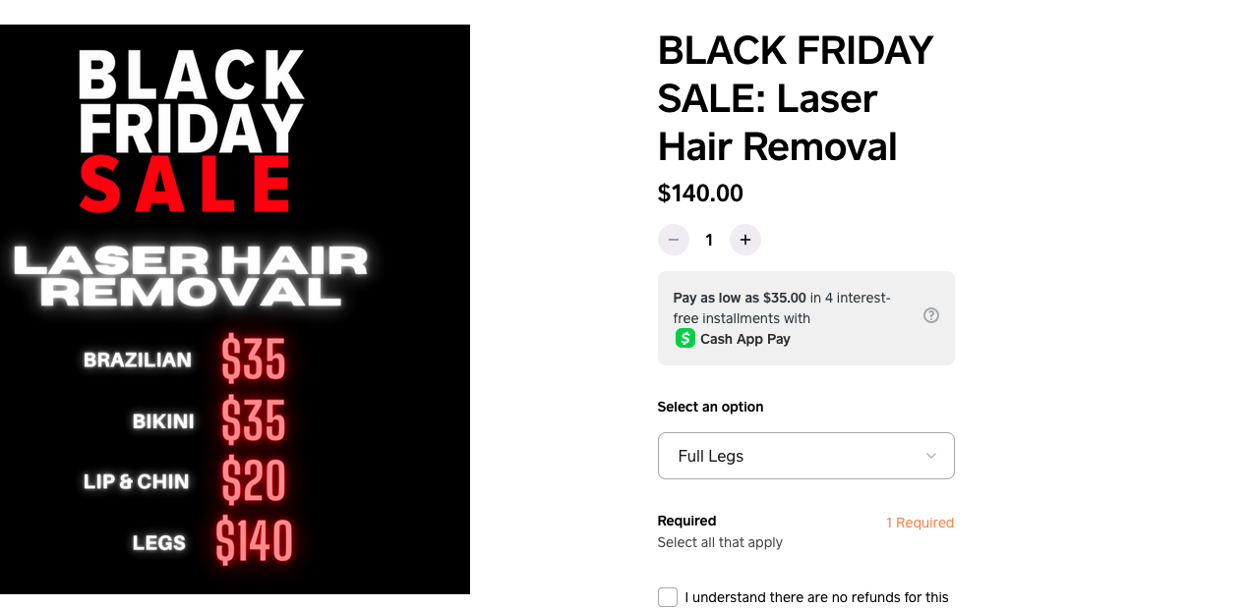Click the Bikini $35 listing on the image
The height and width of the screenshot is (608, 1248).
(x=208, y=421)
